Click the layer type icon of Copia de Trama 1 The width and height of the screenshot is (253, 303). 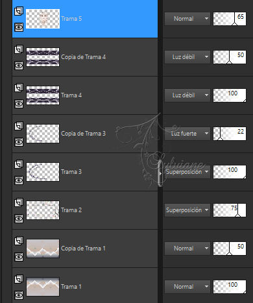click(x=19, y=241)
